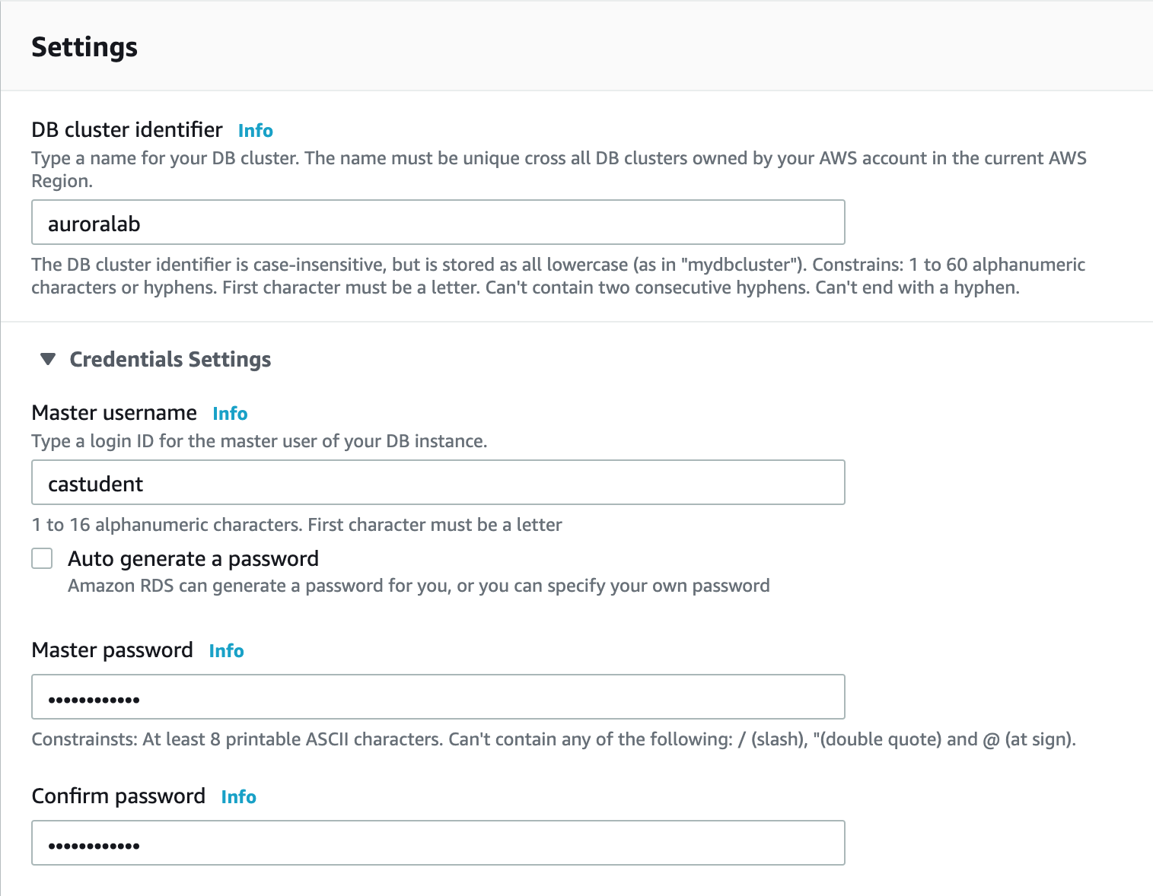This screenshot has height=896, width=1153.
Task: Click the Credentials Settings heading to collapse it
Action: click(x=170, y=359)
